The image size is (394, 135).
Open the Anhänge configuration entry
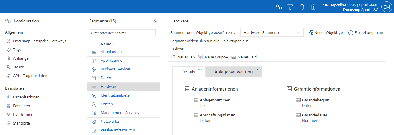tap(21, 58)
